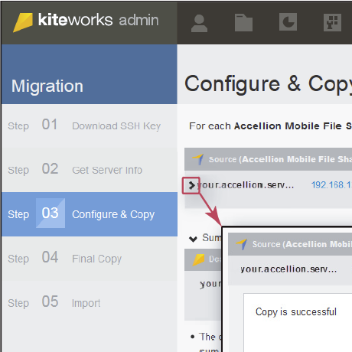This screenshot has height=352, width=352.
Task: Go to Step 04 Final Copy
Action: point(90,259)
